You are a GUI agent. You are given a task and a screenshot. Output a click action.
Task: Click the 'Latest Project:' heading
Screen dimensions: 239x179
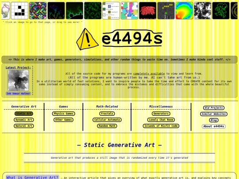18,68
